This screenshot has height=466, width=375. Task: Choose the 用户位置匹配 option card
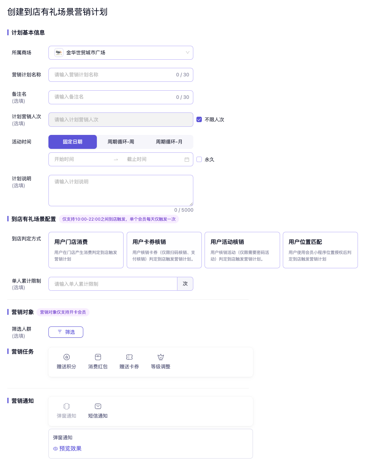[320, 250]
